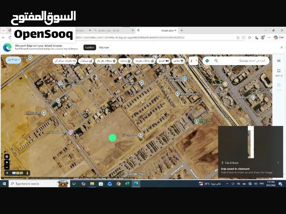Select the Restaurants category chip
The width and height of the screenshot is (286, 214).
pos(178,61)
